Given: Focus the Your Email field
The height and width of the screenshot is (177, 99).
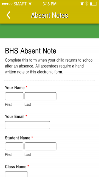Looking at the screenshot, I should pos(27,125).
